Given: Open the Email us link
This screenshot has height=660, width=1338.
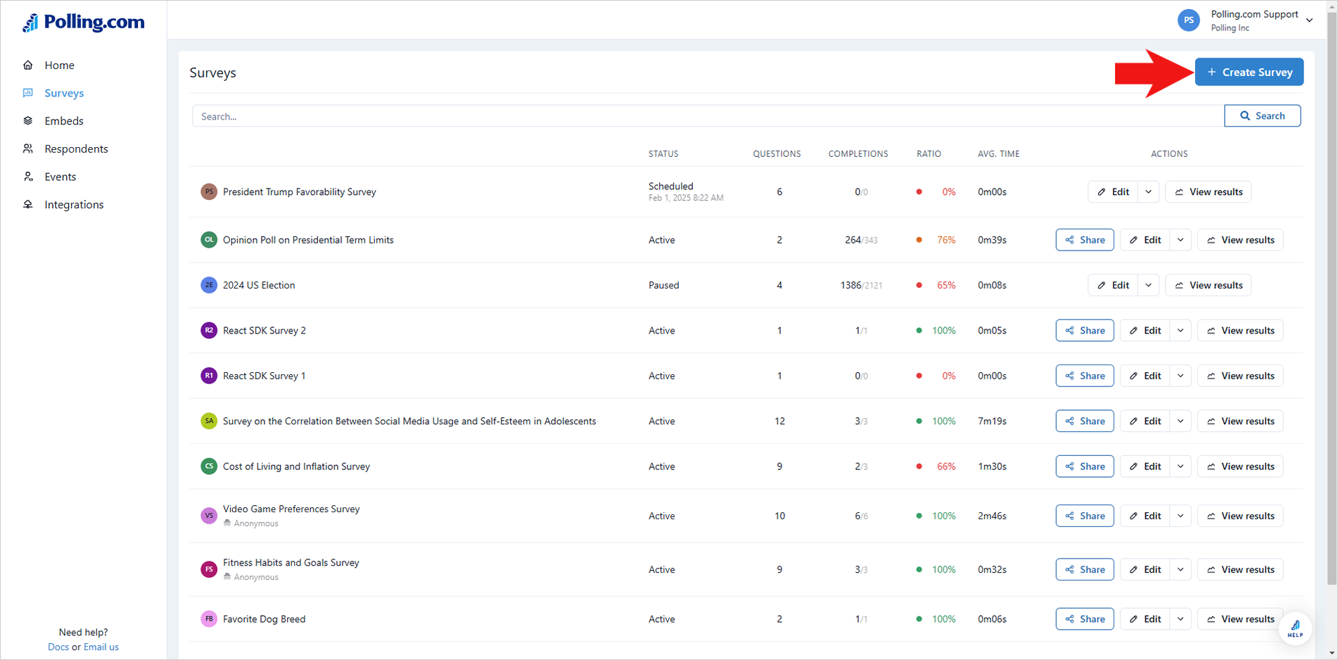Looking at the screenshot, I should tap(101, 647).
